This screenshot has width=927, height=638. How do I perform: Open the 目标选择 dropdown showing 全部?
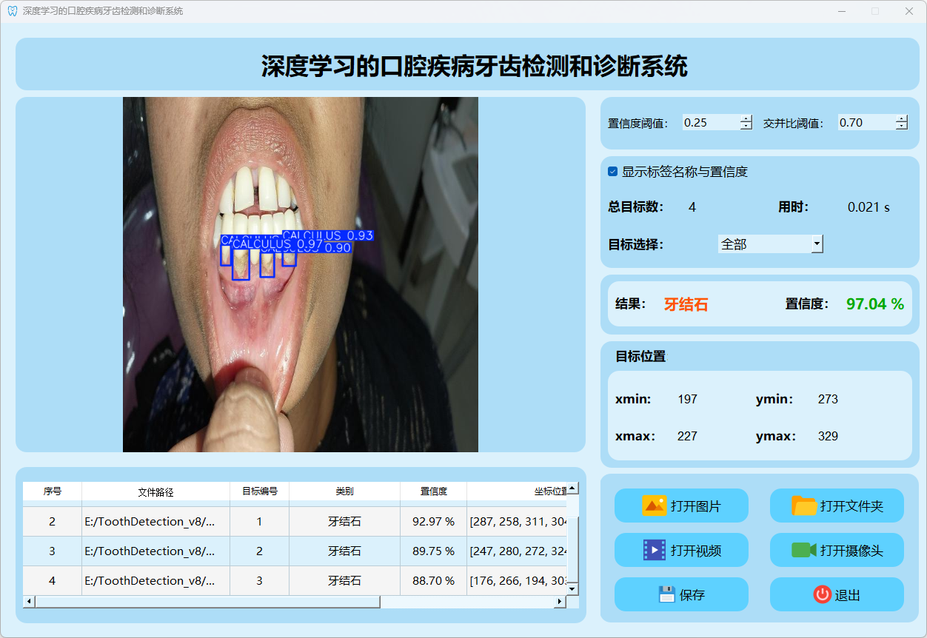pos(770,244)
